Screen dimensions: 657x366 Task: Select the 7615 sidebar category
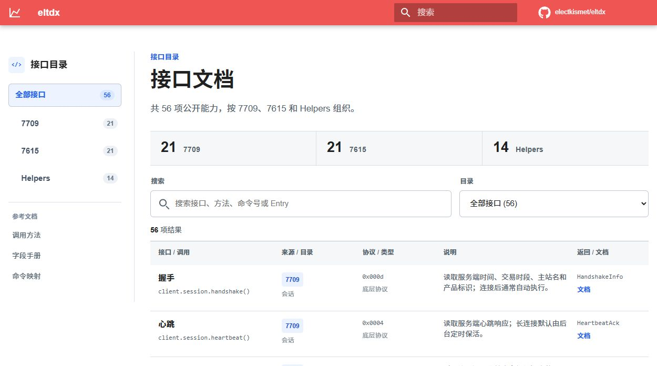tap(65, 151)
